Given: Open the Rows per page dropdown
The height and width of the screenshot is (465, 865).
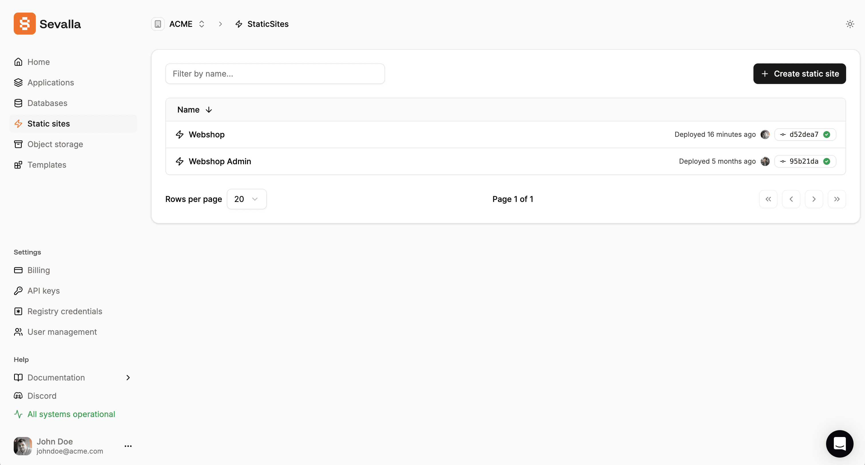Looking at the screenshot, I should pos(247,199).
